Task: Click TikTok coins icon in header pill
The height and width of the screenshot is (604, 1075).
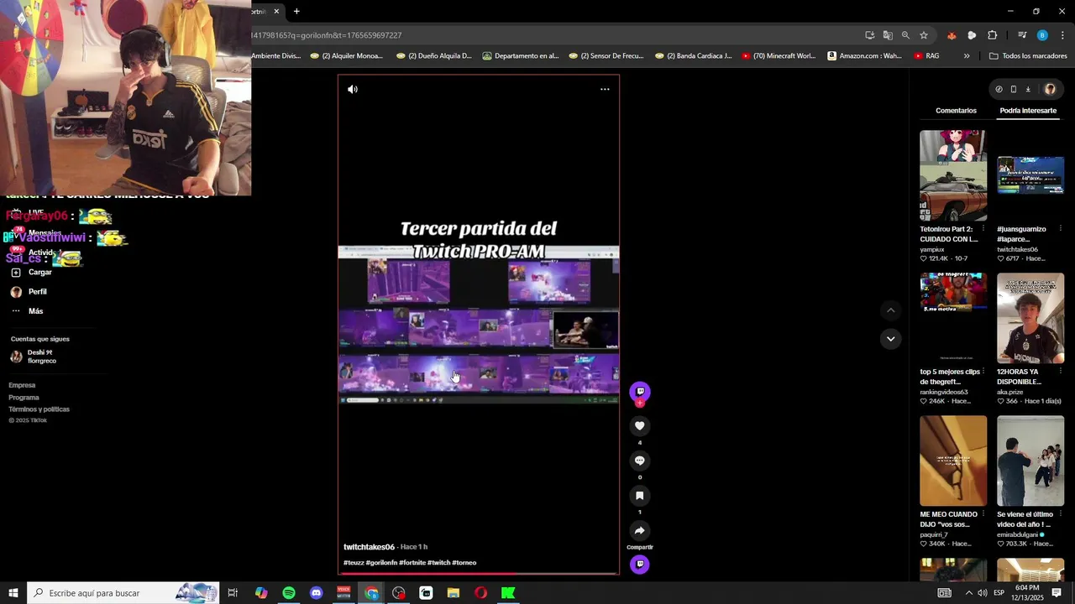Action: pos(999,89)
